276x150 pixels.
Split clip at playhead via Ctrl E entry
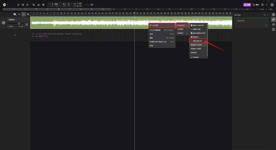pos(162,42)
